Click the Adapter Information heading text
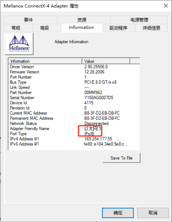Viewport: 172px width, 222px height. [71, 42]
